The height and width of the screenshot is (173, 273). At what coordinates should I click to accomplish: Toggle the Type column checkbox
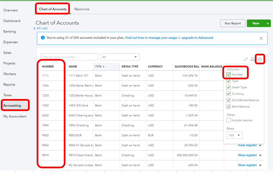[229, 81]
